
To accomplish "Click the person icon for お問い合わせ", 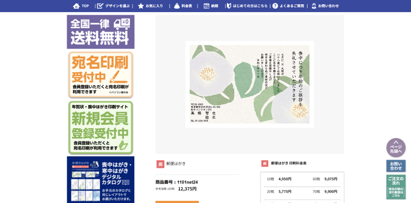I will [313, 6].
